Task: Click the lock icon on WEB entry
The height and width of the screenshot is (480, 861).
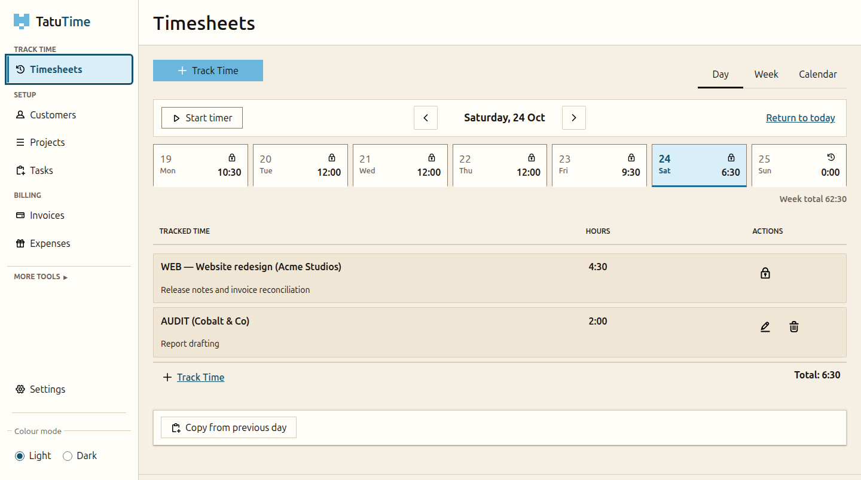Action: click(765, 273)
